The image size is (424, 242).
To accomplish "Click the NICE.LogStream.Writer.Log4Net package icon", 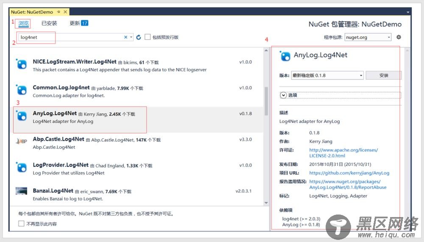I will click(x=21, y=64).
